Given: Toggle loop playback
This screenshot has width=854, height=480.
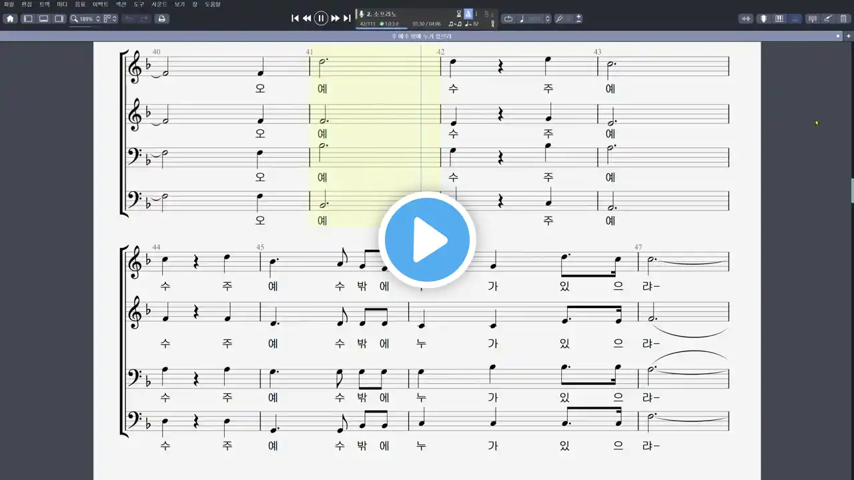Looking at the screenshot, I should point(508,19).
